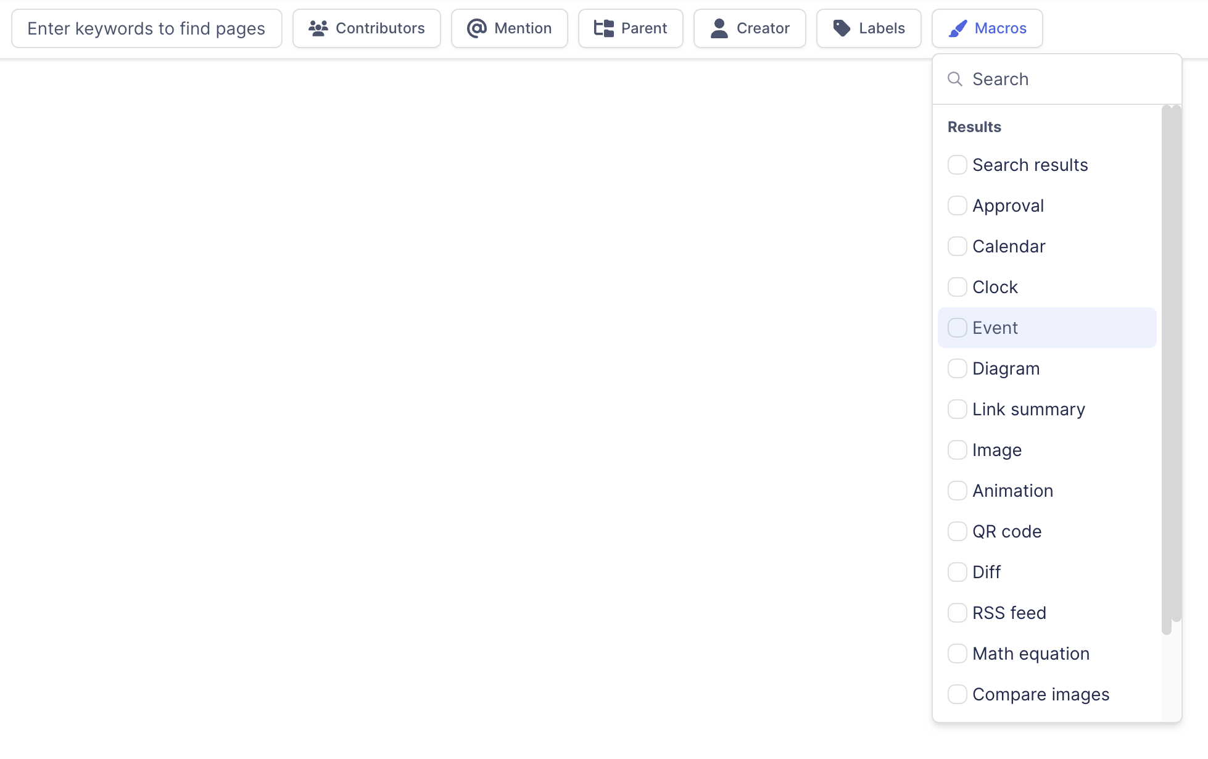Select the Approval radio button
The height and width of the screenshot is (759, 1208).
click(957, 205)
